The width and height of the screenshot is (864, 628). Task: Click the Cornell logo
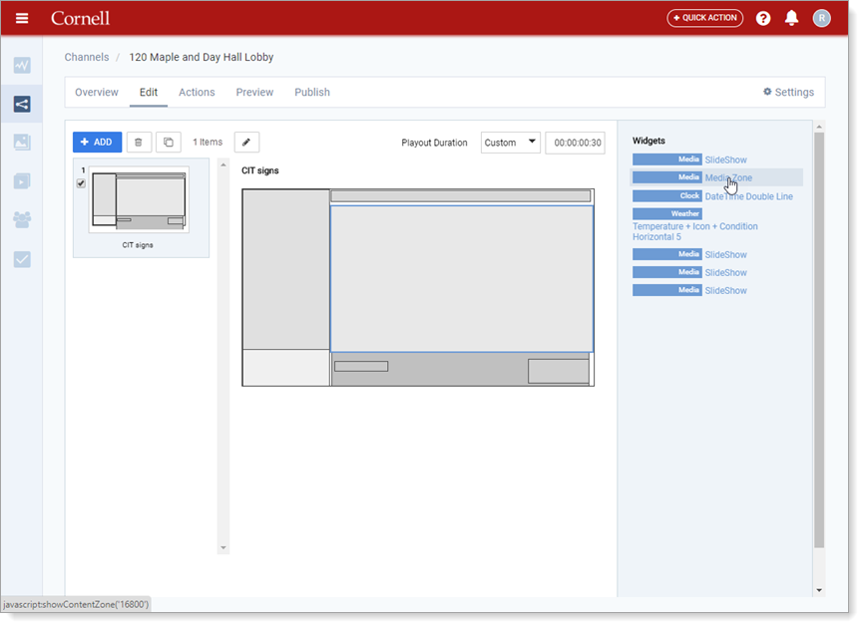point(81,18)
